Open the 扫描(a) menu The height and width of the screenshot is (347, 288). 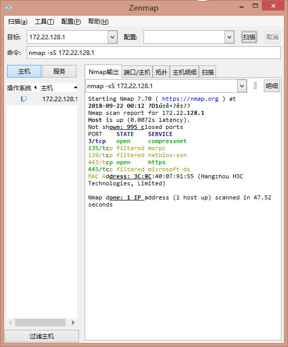point(18,22)
